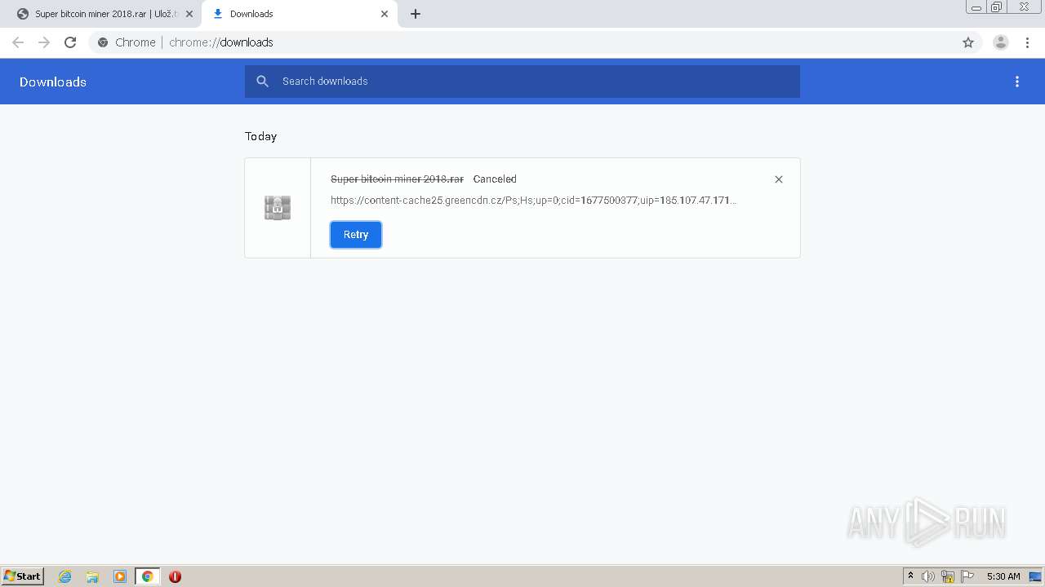Click the 5:30 AM system clock
Screen dimensions: 1045x587
(1003, 576)
